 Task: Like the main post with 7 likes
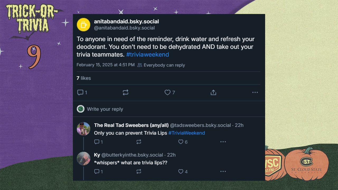167,92
